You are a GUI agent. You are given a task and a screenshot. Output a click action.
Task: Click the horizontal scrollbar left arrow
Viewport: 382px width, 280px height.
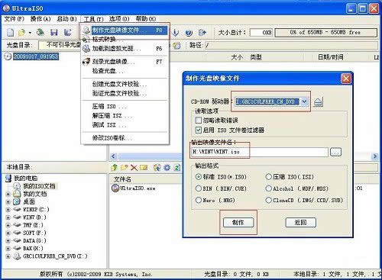[x=114, y=156]
